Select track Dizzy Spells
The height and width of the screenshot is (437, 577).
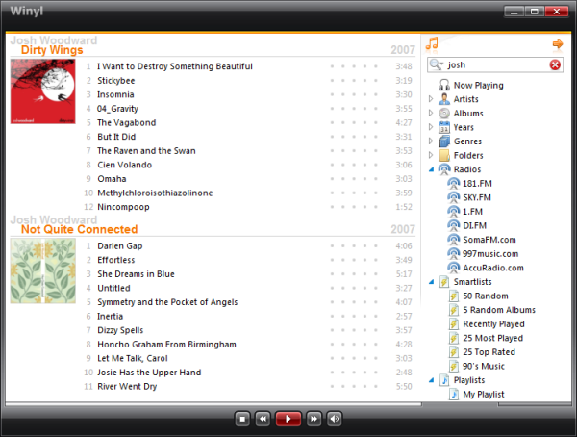coord(120,330)
